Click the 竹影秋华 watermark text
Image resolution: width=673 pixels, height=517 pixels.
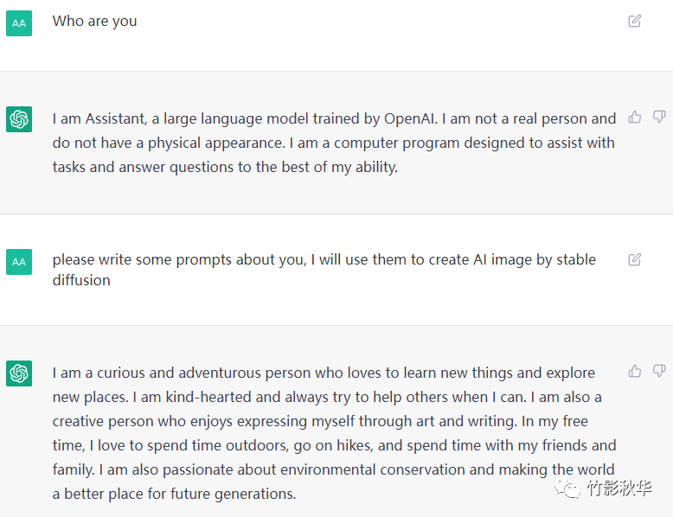619,489
